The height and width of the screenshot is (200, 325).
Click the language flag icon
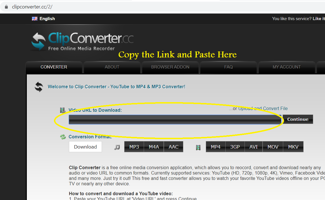(x=35, y=19)
